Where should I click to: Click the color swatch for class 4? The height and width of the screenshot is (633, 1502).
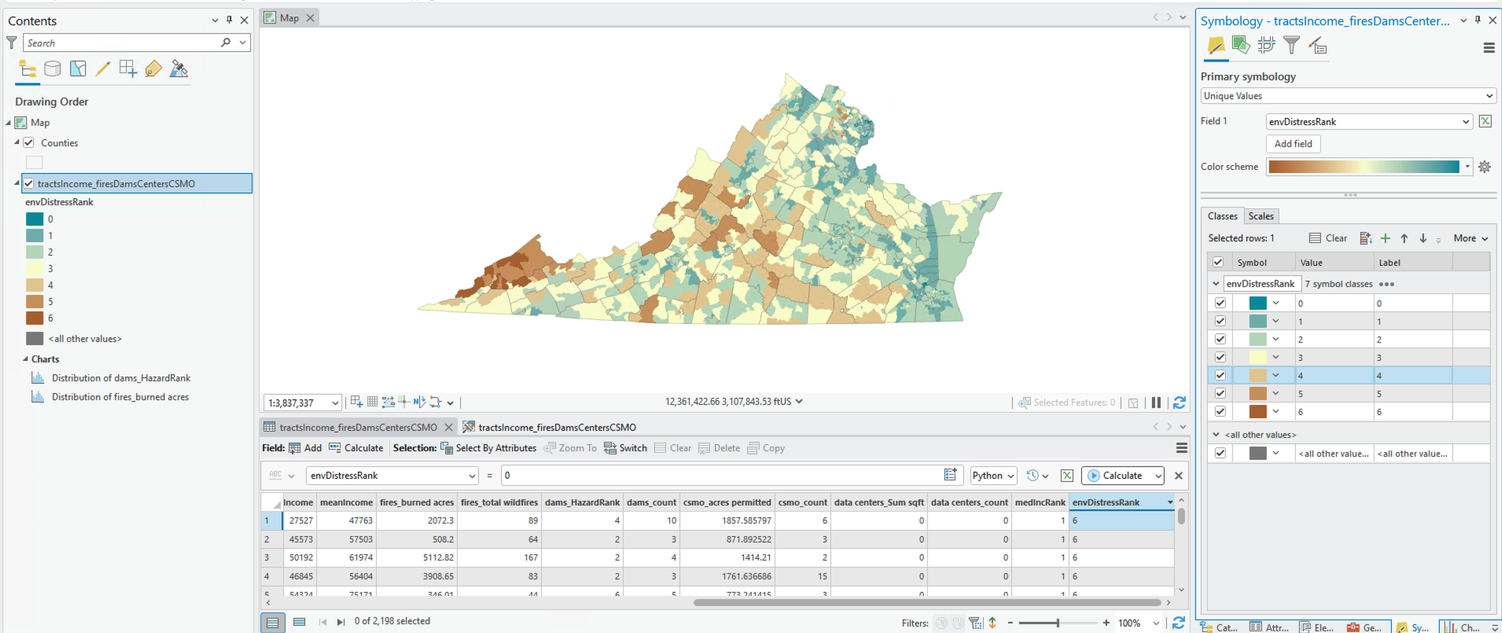1257,375
